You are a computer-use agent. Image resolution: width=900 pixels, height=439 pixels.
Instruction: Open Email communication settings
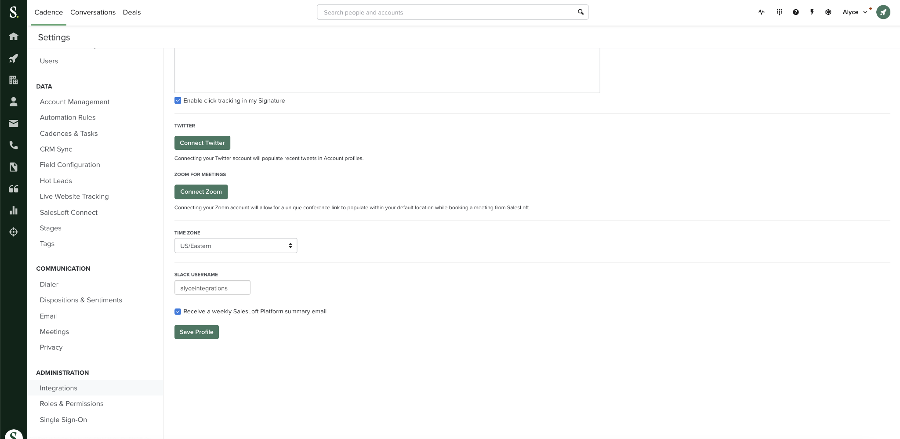click(48, 316)
